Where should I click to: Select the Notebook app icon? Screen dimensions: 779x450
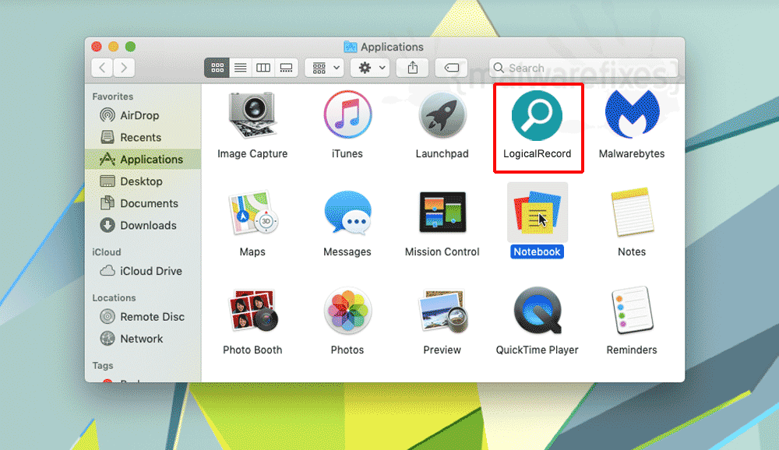pos(537,213)
